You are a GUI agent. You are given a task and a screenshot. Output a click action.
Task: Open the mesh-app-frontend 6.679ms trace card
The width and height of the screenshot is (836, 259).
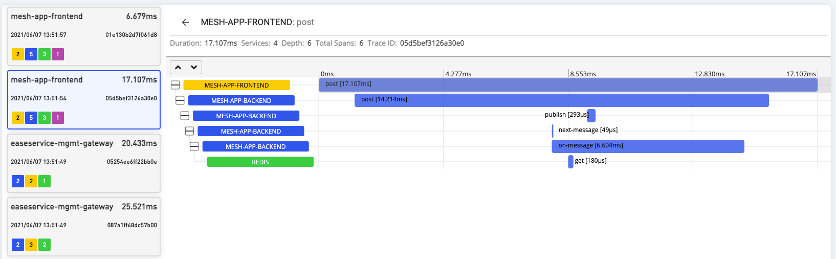pyautogui.click(x=84, y=36)
